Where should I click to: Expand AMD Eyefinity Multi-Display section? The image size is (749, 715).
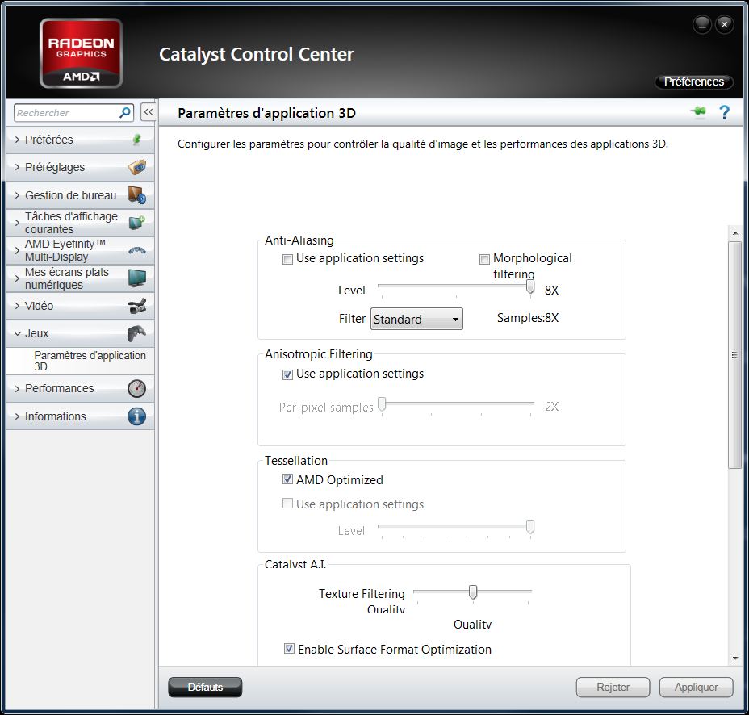[18, 250]
